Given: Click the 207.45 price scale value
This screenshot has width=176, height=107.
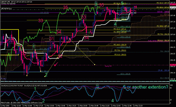Looking at the screenshot, I should coord(173,15).
